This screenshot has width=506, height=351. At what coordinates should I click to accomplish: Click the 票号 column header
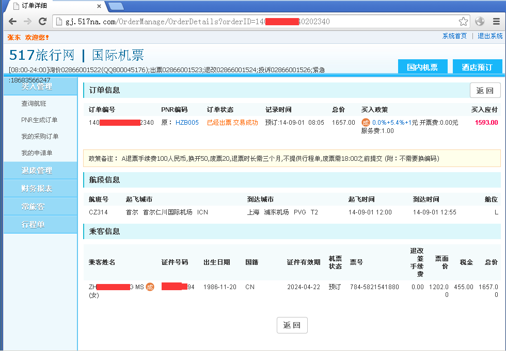(x=356, y=262)
